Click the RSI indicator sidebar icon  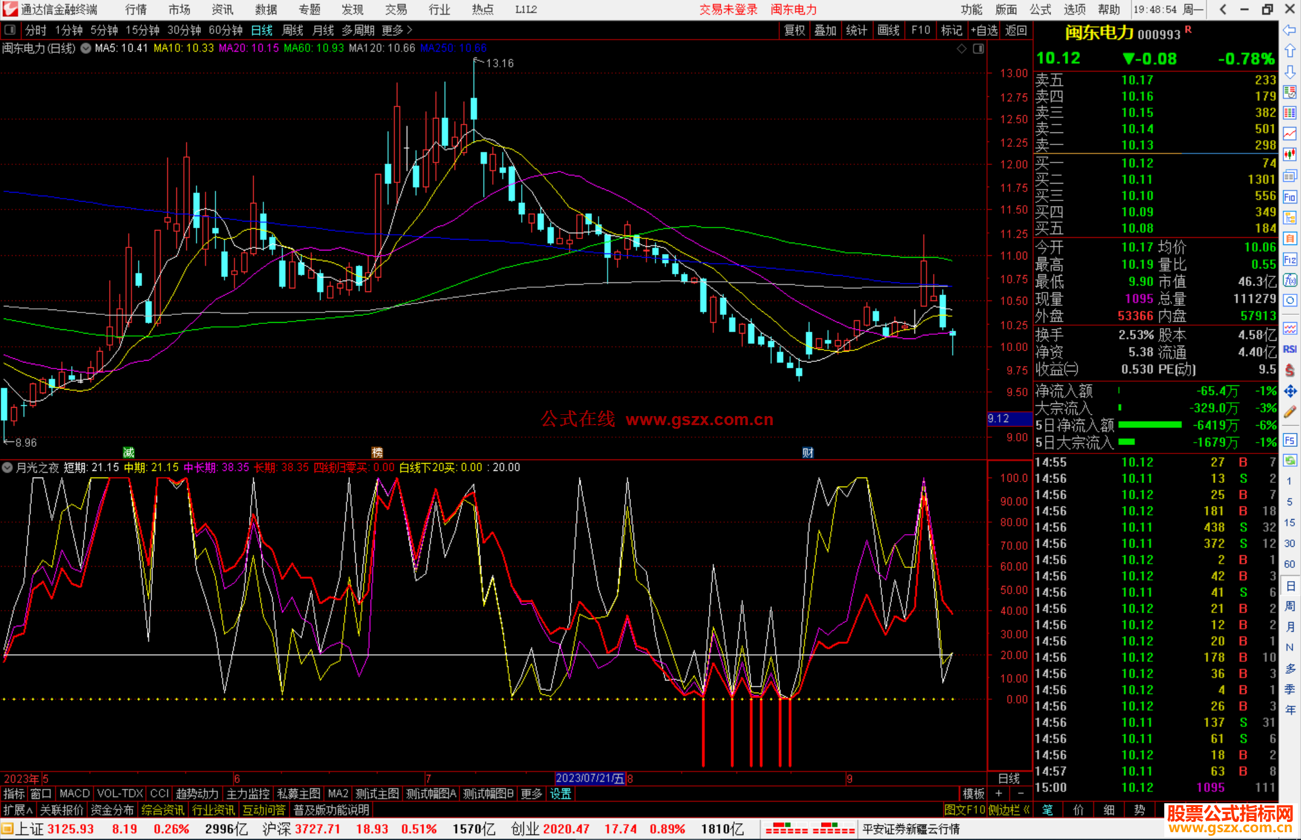click(1290, 349)
